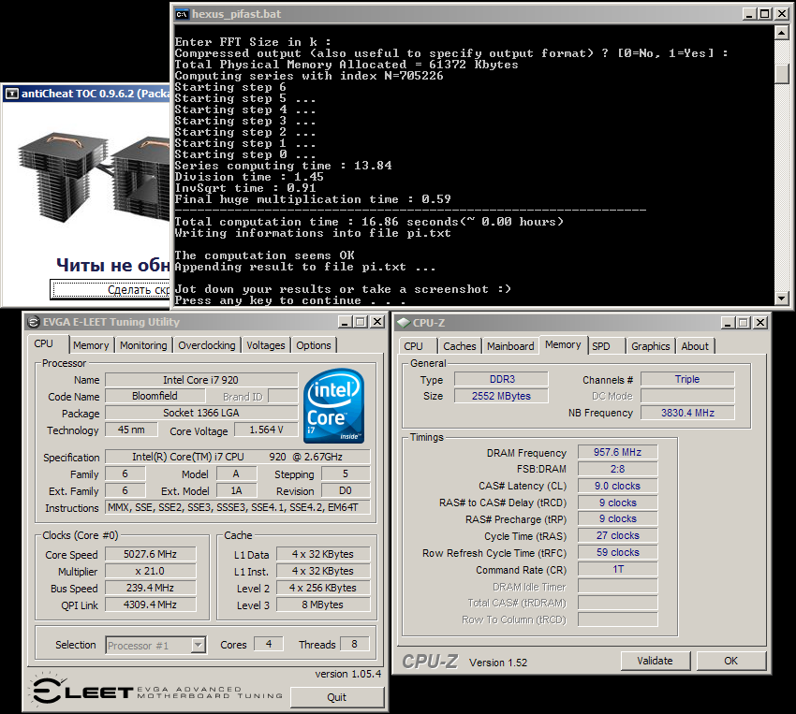Screen dimensions: 796x714
Task: Click the Command Rate value 1T
Action: click(x=618, y=569)
